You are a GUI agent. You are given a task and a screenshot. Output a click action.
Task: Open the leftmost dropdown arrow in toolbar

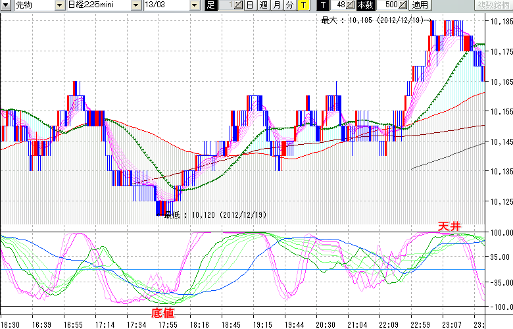(x=6, y=5)
